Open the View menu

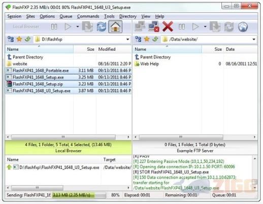pyautogui.click(x=146, y=16)
